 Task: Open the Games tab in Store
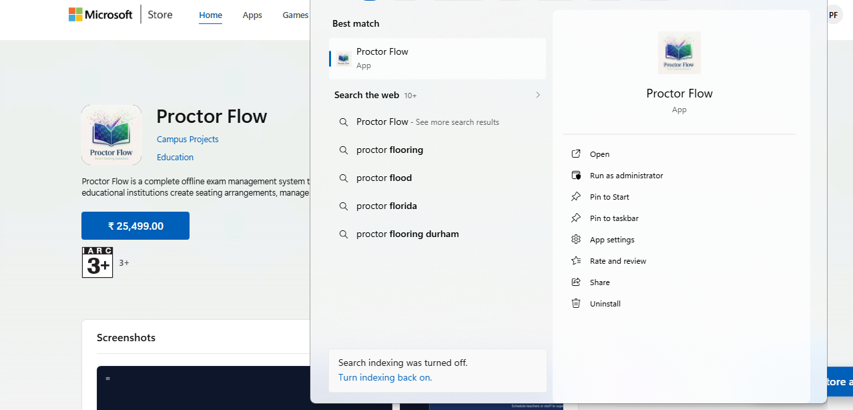coord(295,15)
